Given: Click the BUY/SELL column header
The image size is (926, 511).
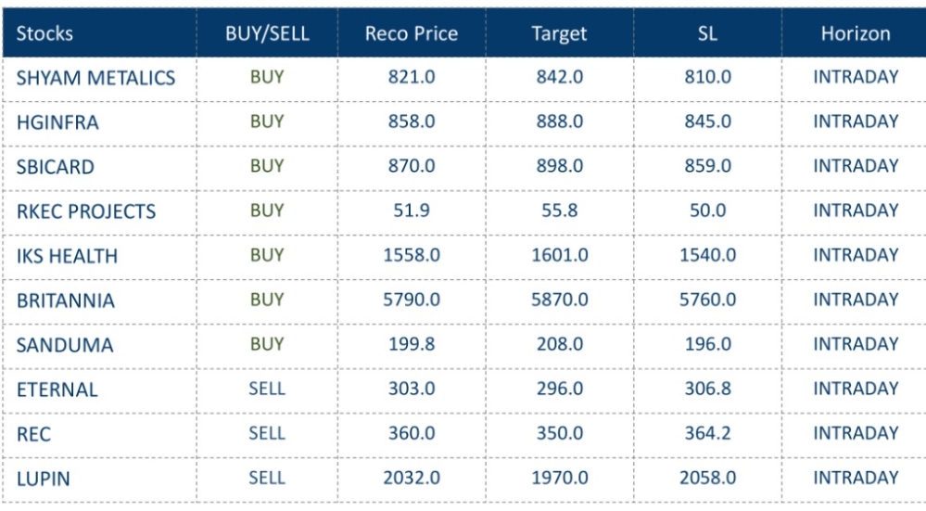Looking at the screenshot, I should (267, 34).
